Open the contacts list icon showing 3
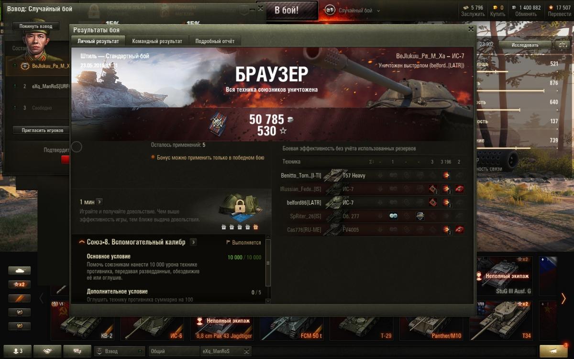574x359 pixels. tap(16, 351)
